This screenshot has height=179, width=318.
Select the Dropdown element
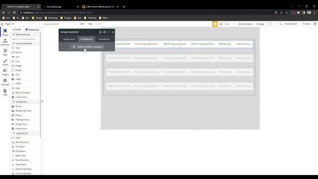click(x=25, y=151)
